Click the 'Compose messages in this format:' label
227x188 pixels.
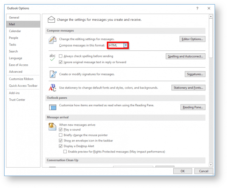coord(82,45)
